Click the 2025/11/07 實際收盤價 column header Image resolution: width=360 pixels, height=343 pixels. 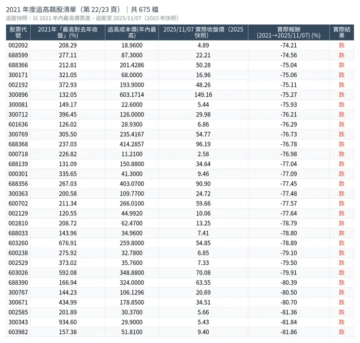coord(203,33)
